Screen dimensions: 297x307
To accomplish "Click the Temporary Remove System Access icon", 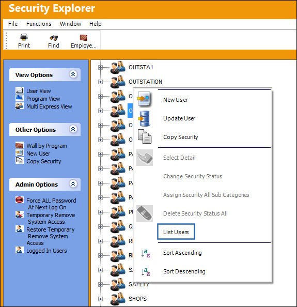I will pyautogui.click(x=20, y=214).
